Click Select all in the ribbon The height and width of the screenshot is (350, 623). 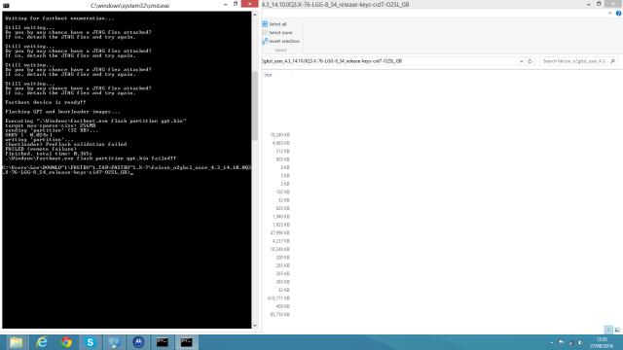click(x=275, y=24)
